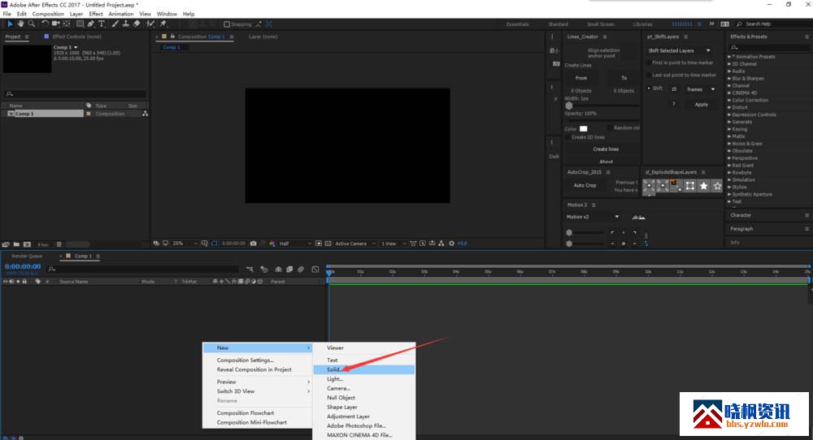Select the Zoom magnifier tool
The image size is (813, 440).
pos(32,24)
